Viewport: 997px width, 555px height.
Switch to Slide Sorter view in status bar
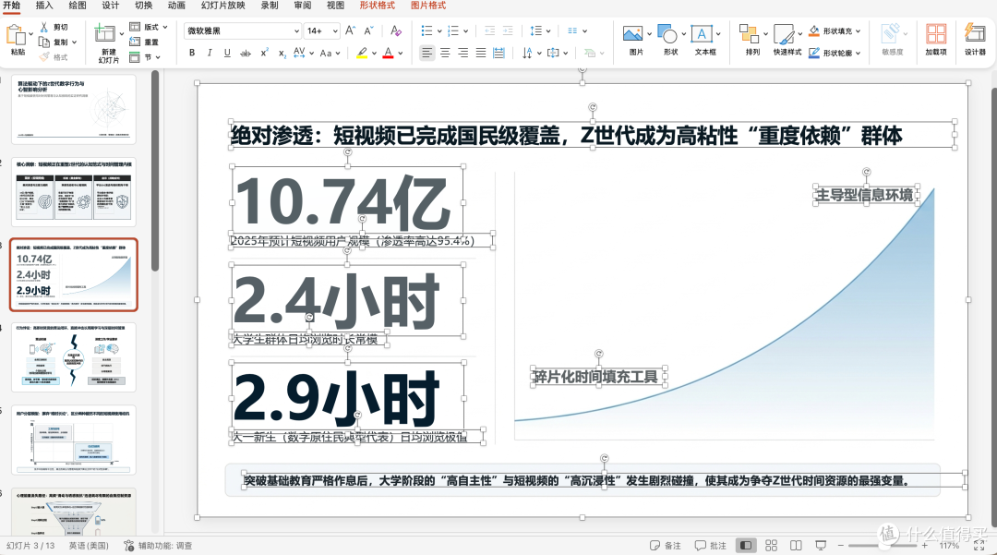(x=771, y=546)
